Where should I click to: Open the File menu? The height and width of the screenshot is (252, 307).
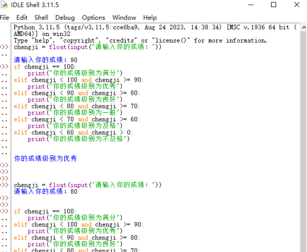[x=4, y=17]
